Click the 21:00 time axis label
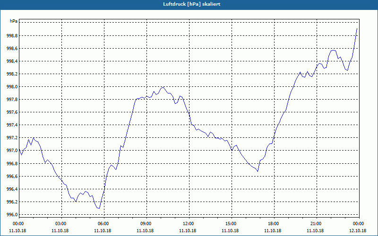The image size is (378, 236). pos(317,224)
